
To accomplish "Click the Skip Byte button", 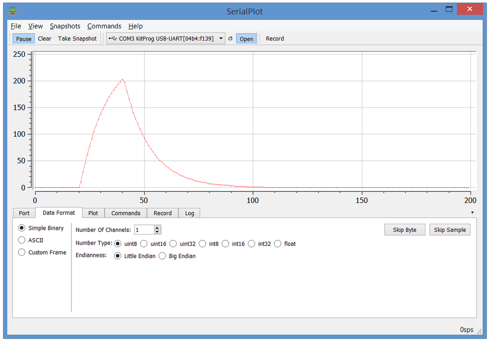I will (x=405, y=229).
